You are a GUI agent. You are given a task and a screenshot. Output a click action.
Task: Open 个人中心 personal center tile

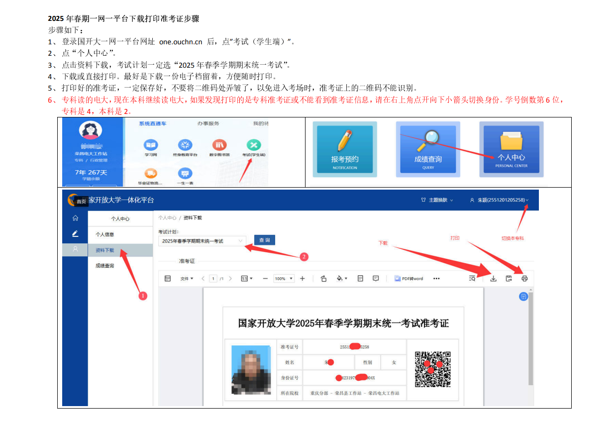(x=511, y=149)
